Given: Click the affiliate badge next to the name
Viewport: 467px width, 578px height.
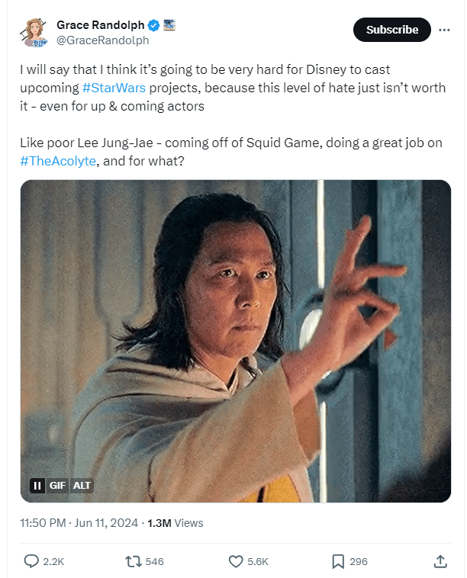Looking at the screenshot, I should (x=169, y=24).
